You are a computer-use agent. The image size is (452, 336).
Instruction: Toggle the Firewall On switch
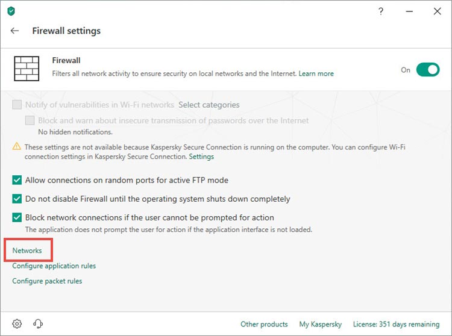[428, 70]
